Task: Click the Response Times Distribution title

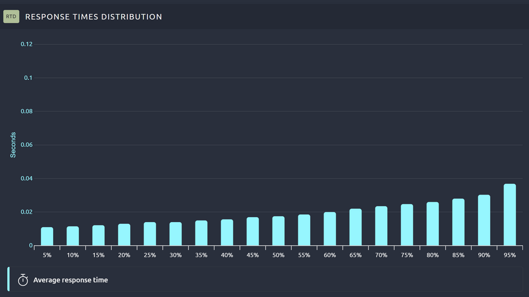Action: point(94,17)
